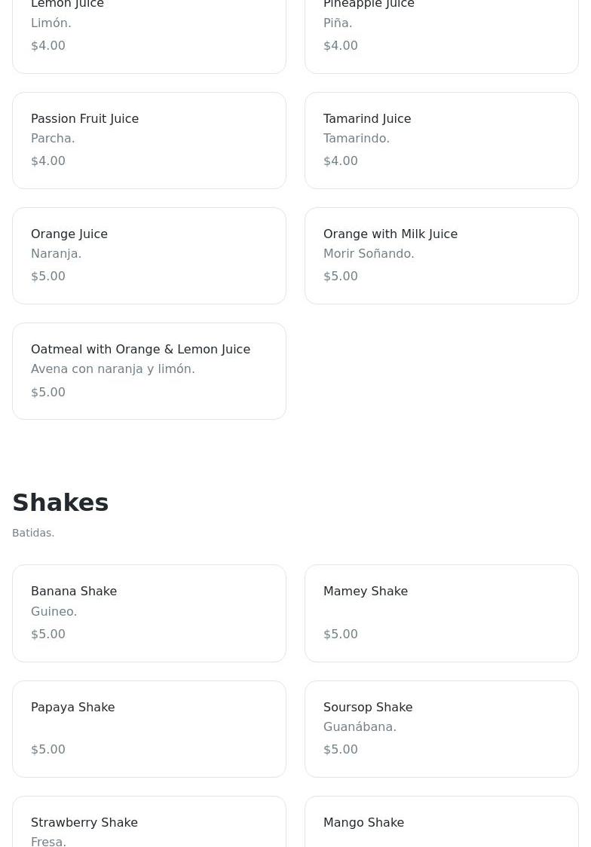Click the Batidas subtitle text
This screenshot has height=847, width=591.
coord(33,533)
